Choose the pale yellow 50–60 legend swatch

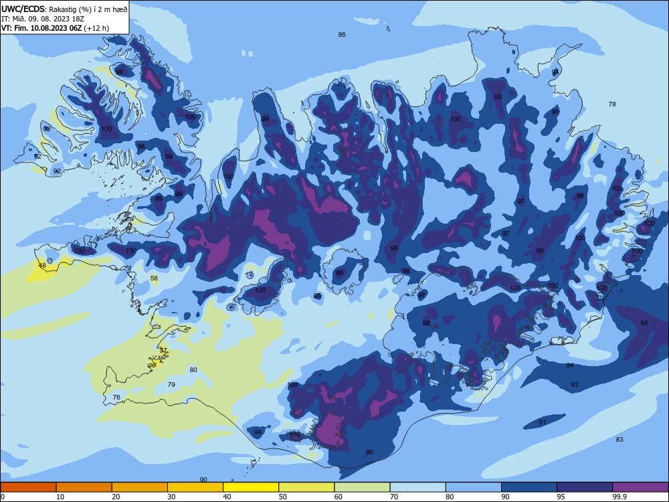coord(306,487)
